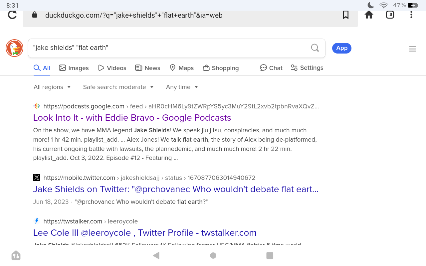Open Jake Shields on Twitter result link
The image size is (426, 266).
click(176, 189)
